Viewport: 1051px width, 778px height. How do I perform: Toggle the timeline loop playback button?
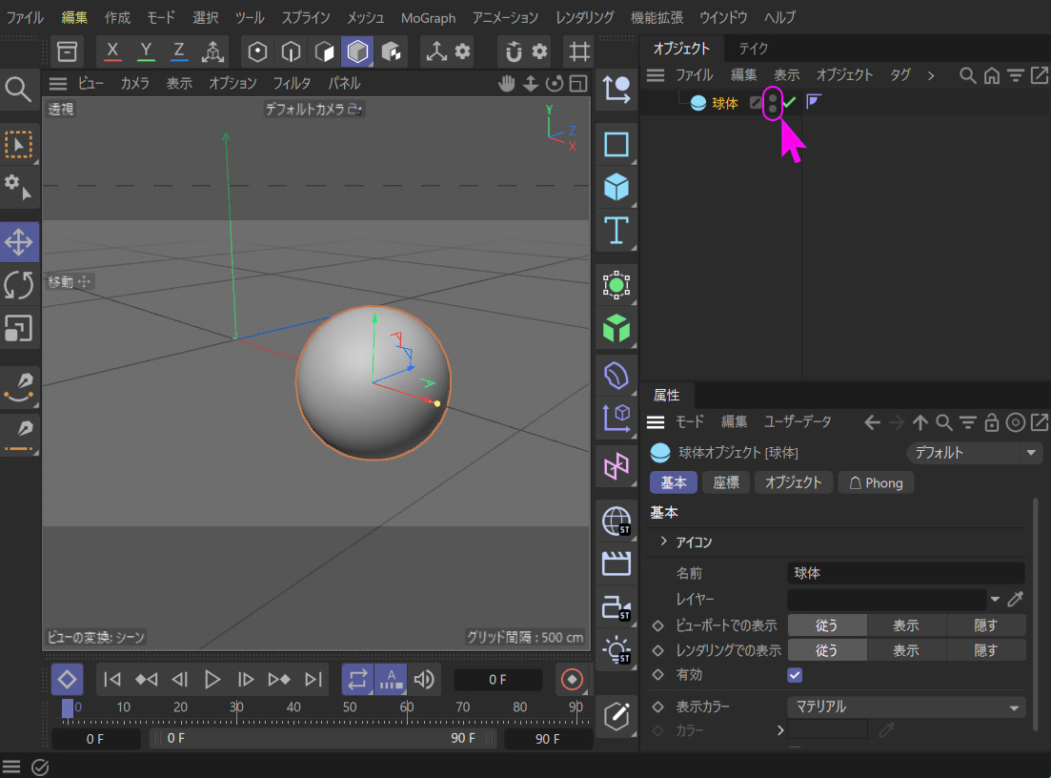(357, 679)
